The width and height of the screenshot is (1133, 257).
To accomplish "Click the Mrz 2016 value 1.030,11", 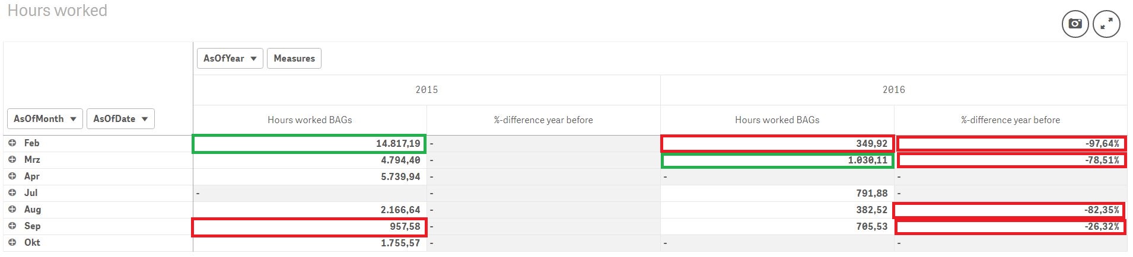I will (867, 160).
